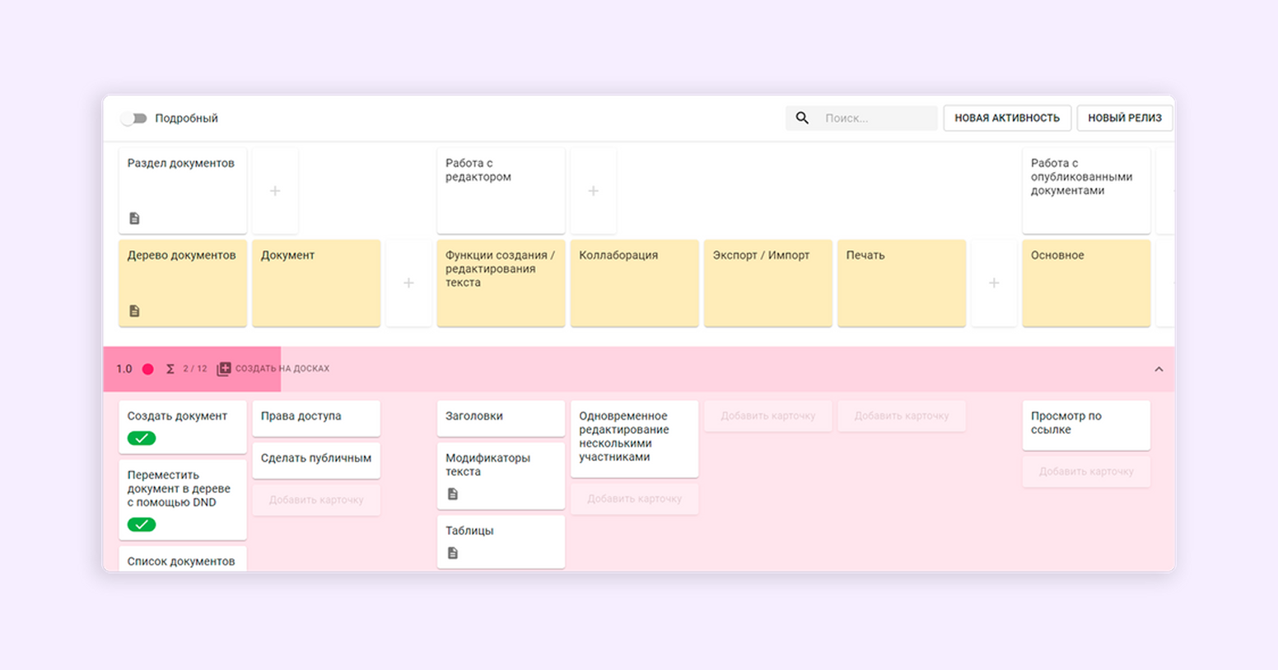Click НОВЫЙ РЕЛИЗ button
The image size is (1278, 670).
(x=1125, y=118)
